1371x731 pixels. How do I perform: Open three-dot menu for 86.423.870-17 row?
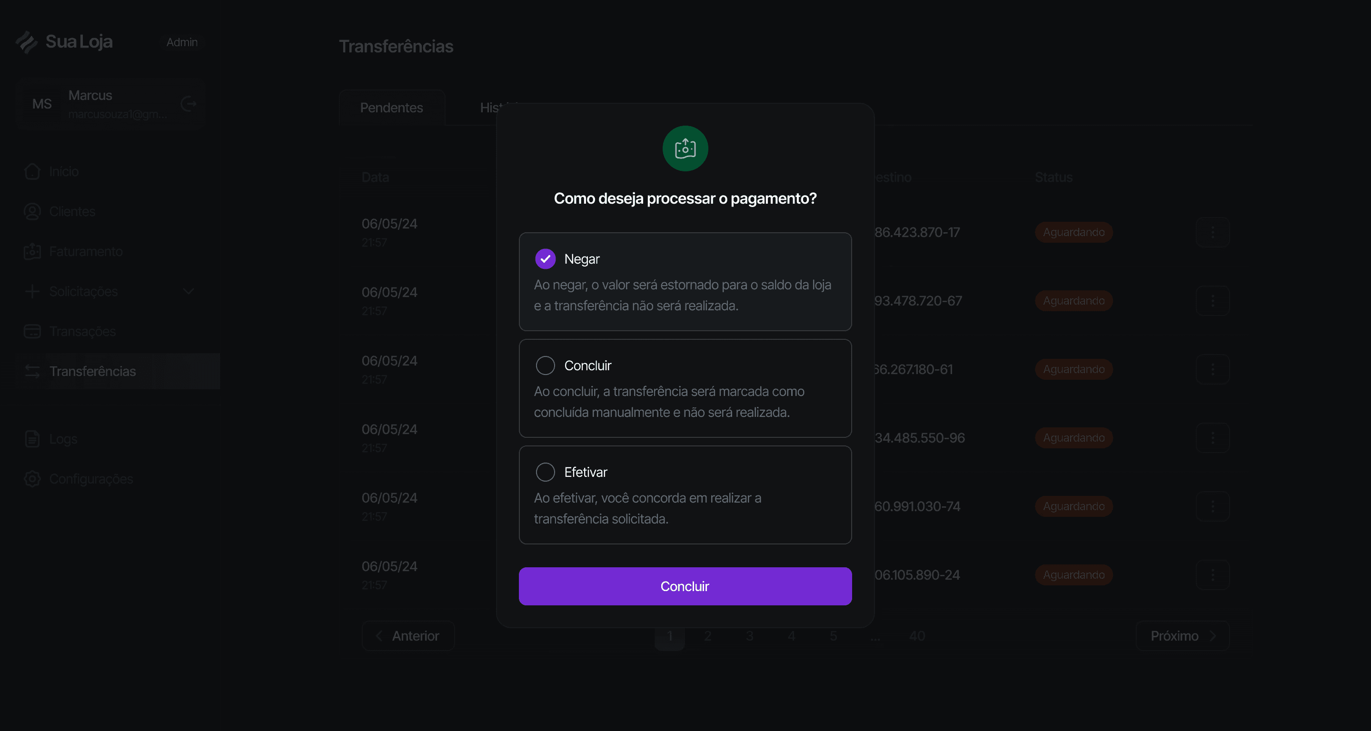click(1212, 232)
